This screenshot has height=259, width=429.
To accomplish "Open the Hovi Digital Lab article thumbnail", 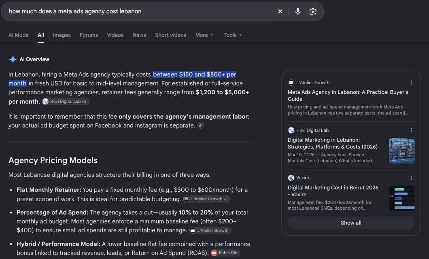I will 401,151.
